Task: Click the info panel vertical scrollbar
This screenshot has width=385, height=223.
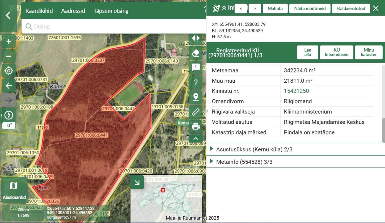Action: pos(383,130)
